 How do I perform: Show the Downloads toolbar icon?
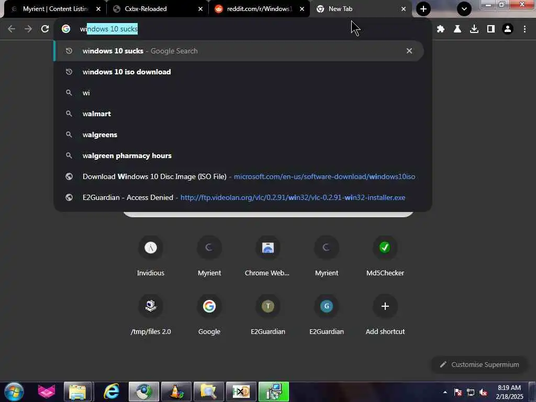point(474,29)
